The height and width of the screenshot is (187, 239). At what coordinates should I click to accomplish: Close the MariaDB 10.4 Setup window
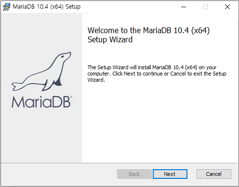227,7
